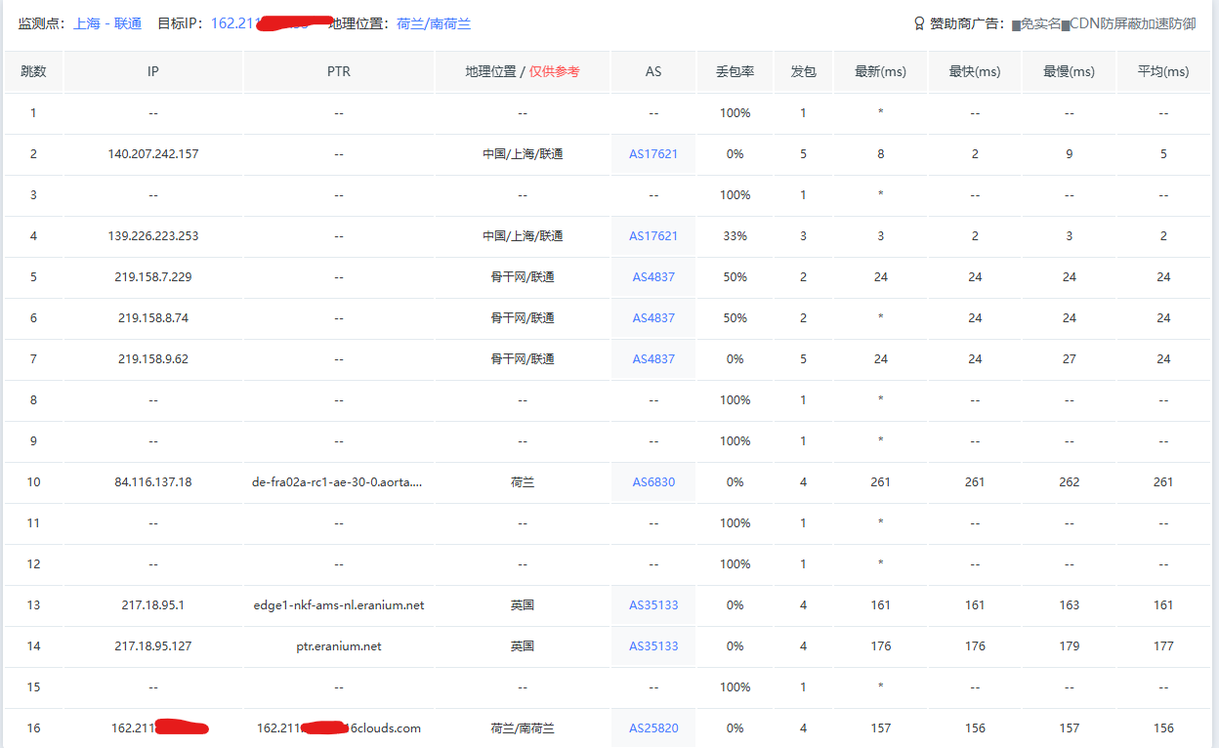Click the 平均(ms) column header

coord(1163,72)
